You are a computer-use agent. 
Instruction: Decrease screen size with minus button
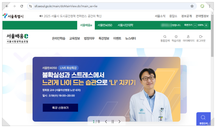tap(195, 25)
